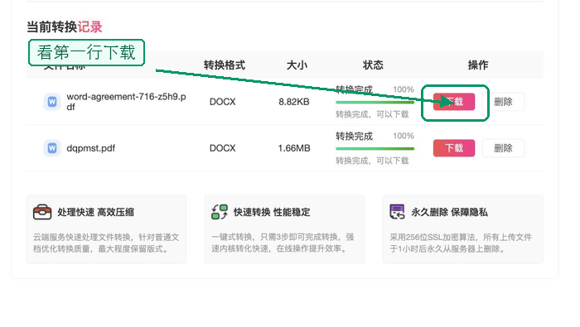Image resolution: width=580 pixels, height=327 pixels.
Task: Click the DOCX format of dqpmst.pdf row
Action: tap(222, 148)
